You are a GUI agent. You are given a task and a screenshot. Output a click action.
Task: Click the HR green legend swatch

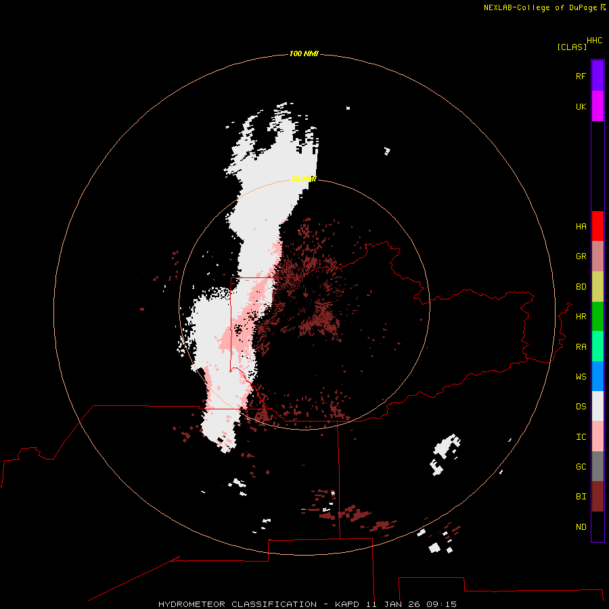[x=597, y=316]
